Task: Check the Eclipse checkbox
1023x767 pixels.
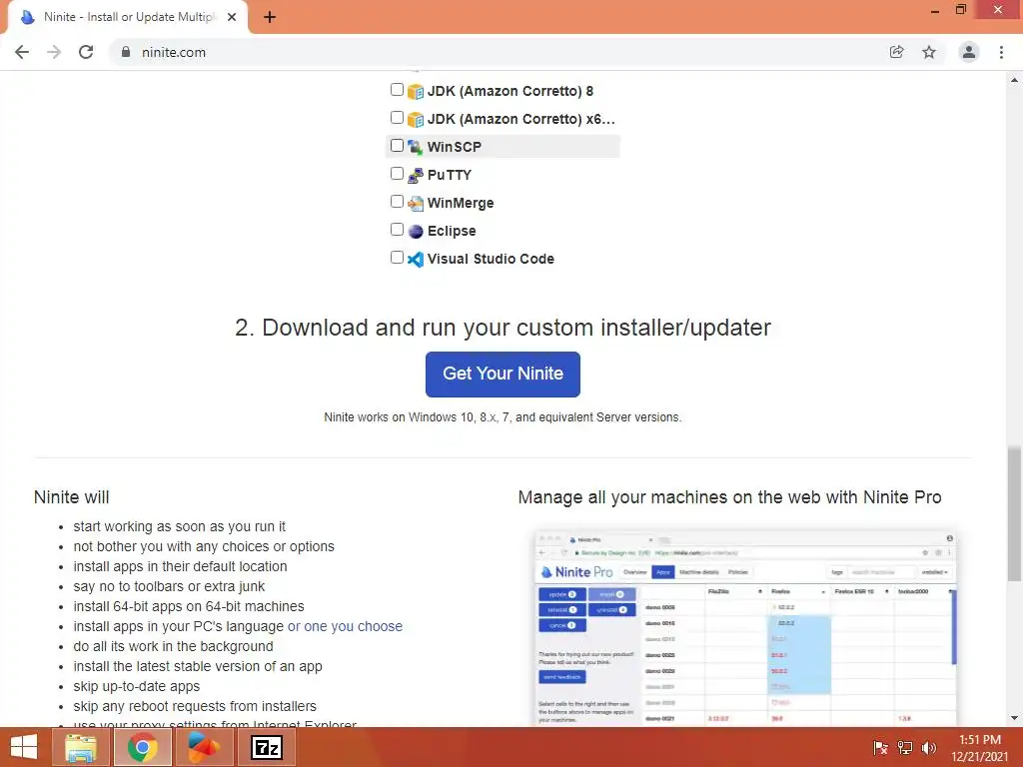Action: pyautogui.click(x=397, y=230)
